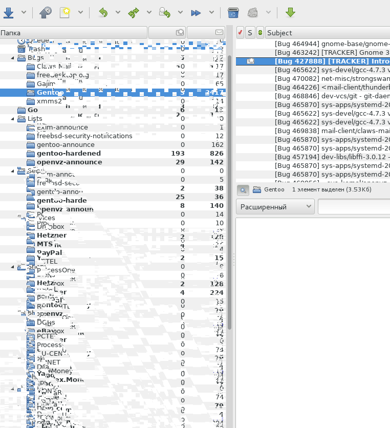Viewport: 390px width, 428px height.
Task: Compose a new email message
Action: [65, 13]
